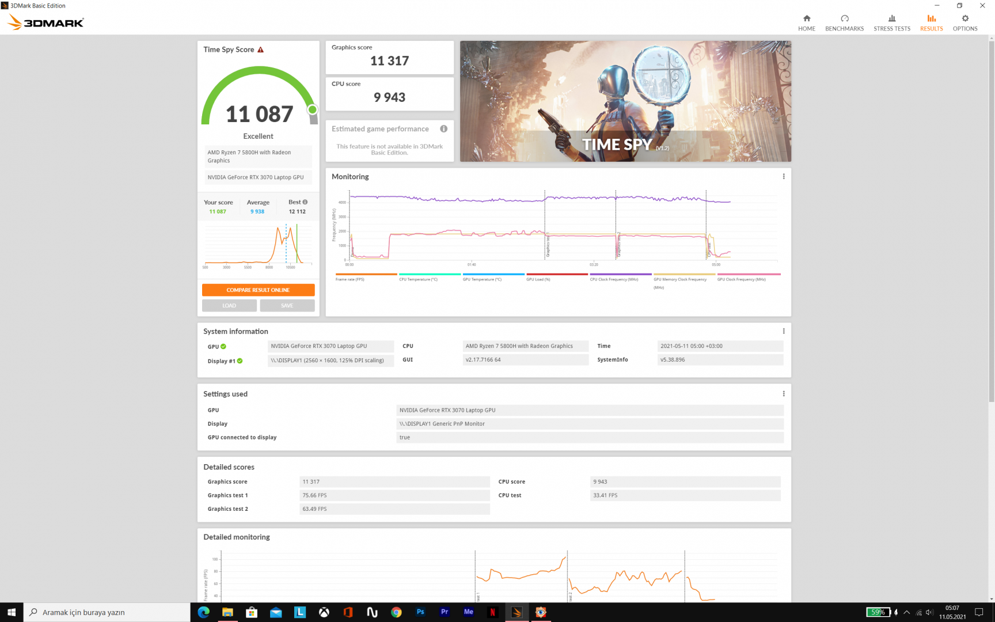Screen dimensions: 995x622
Task: Open Netflix from the taskbar
Action: coord(492,612)
